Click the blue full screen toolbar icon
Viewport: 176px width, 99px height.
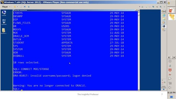click(25, 7)
